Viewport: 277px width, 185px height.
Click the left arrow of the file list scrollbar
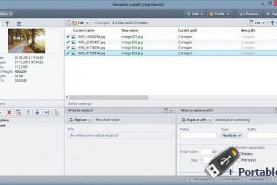pyautogui.click(x=67, y=97)
